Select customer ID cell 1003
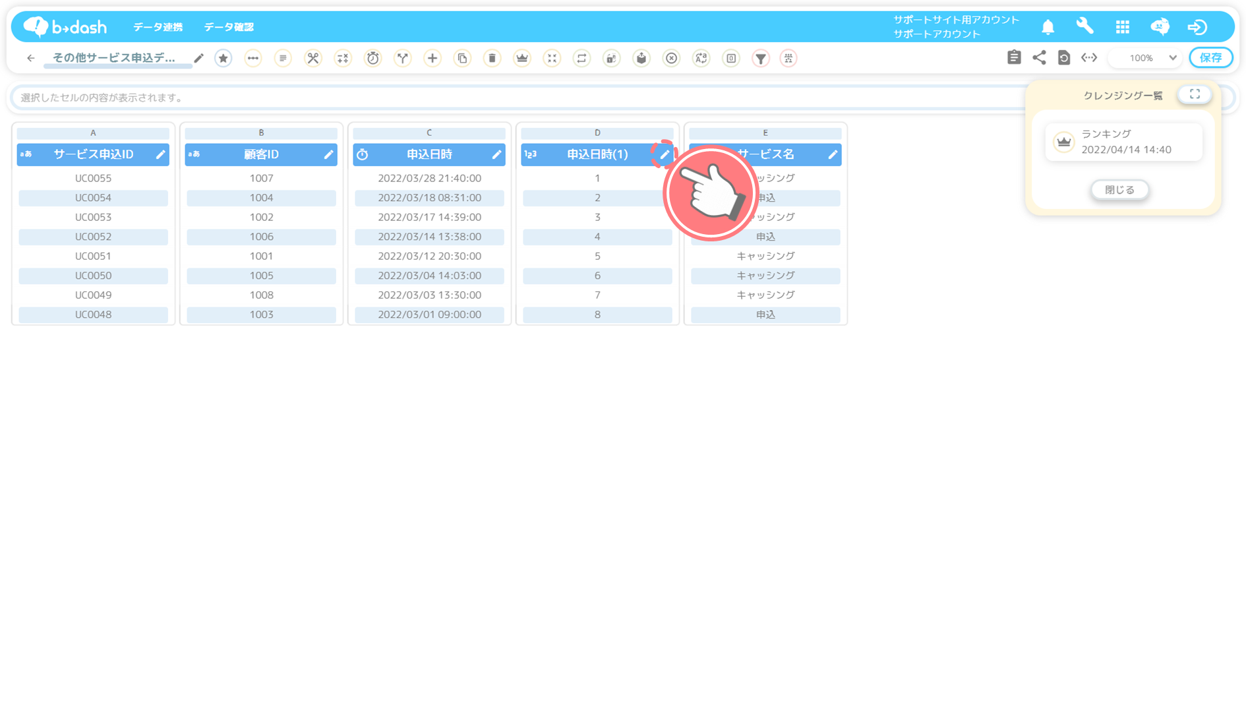Viewport: 1246px width, 701px height. click(261, 315)
